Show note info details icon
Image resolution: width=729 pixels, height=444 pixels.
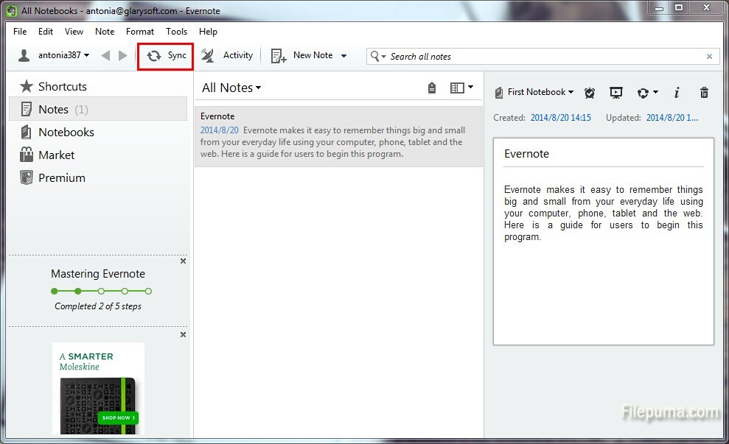pos(677,92)
